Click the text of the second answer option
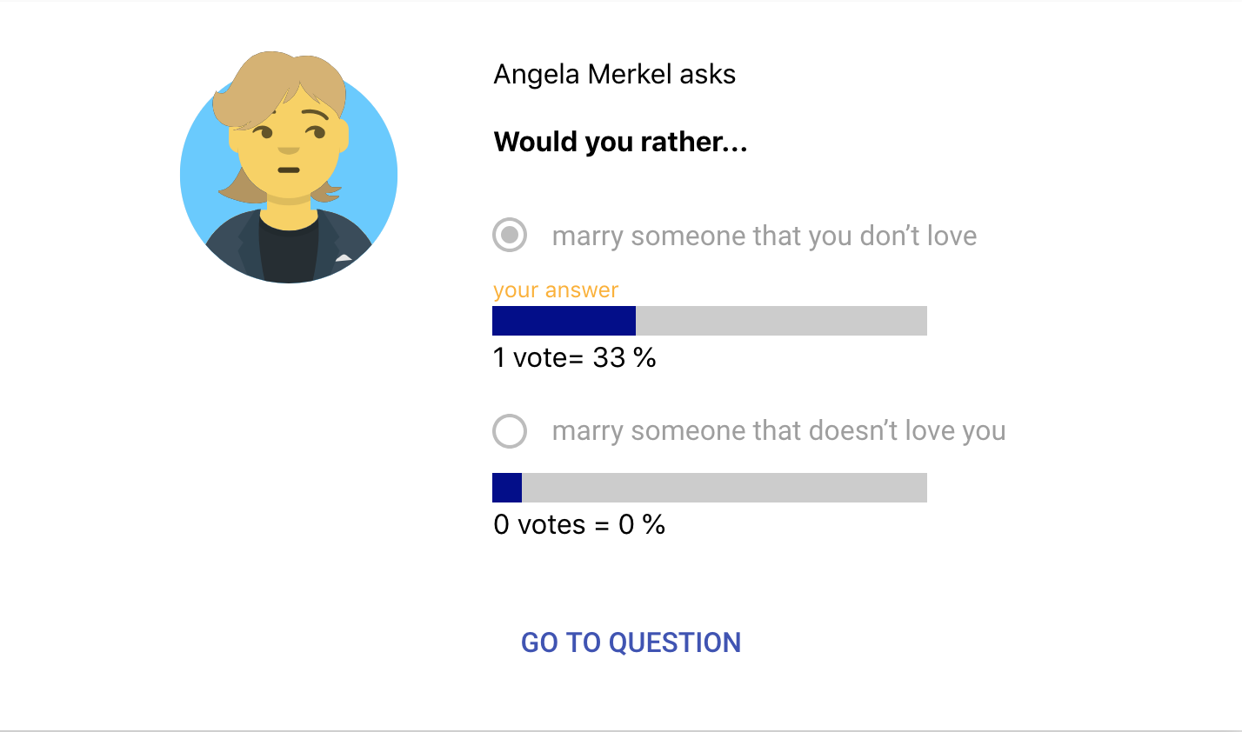Screen dimensions: 1242x732 click(x=778, y=431)
